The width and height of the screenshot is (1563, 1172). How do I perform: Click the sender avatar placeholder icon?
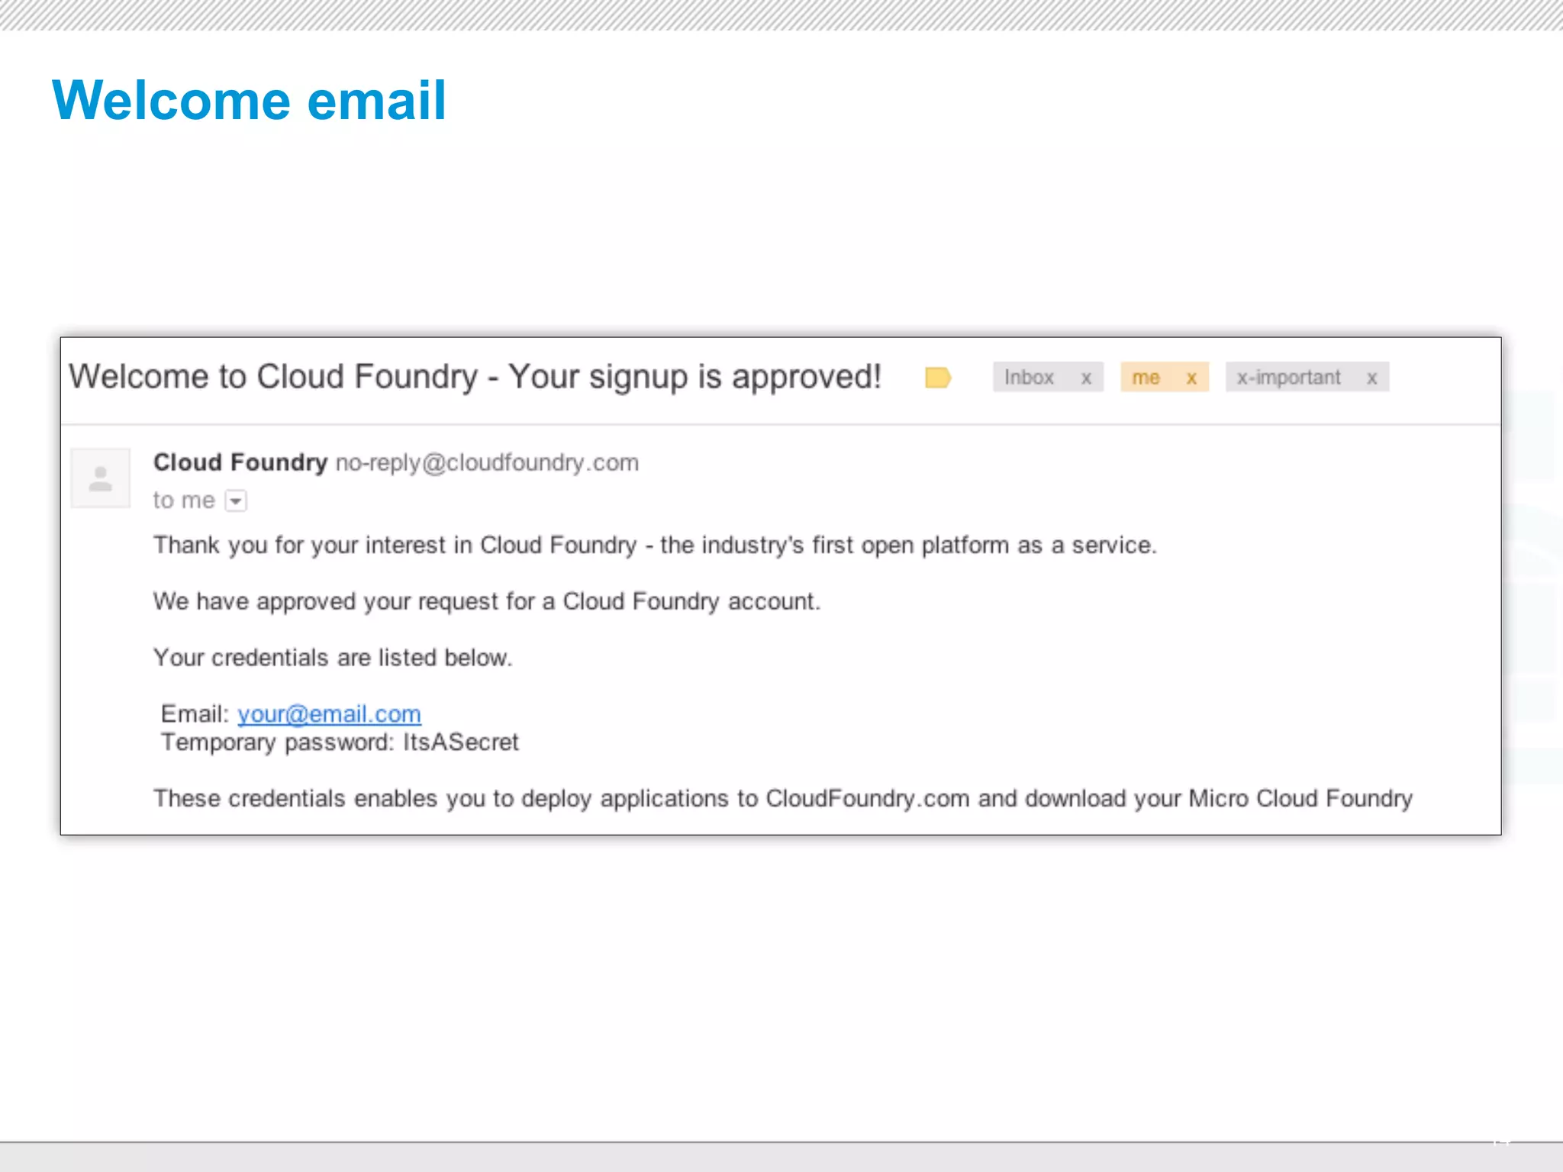[101, 478]
